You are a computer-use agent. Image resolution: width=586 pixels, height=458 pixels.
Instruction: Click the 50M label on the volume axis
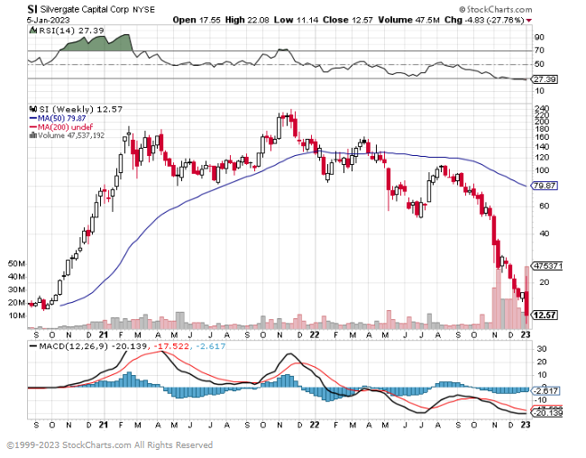(16, 264)
